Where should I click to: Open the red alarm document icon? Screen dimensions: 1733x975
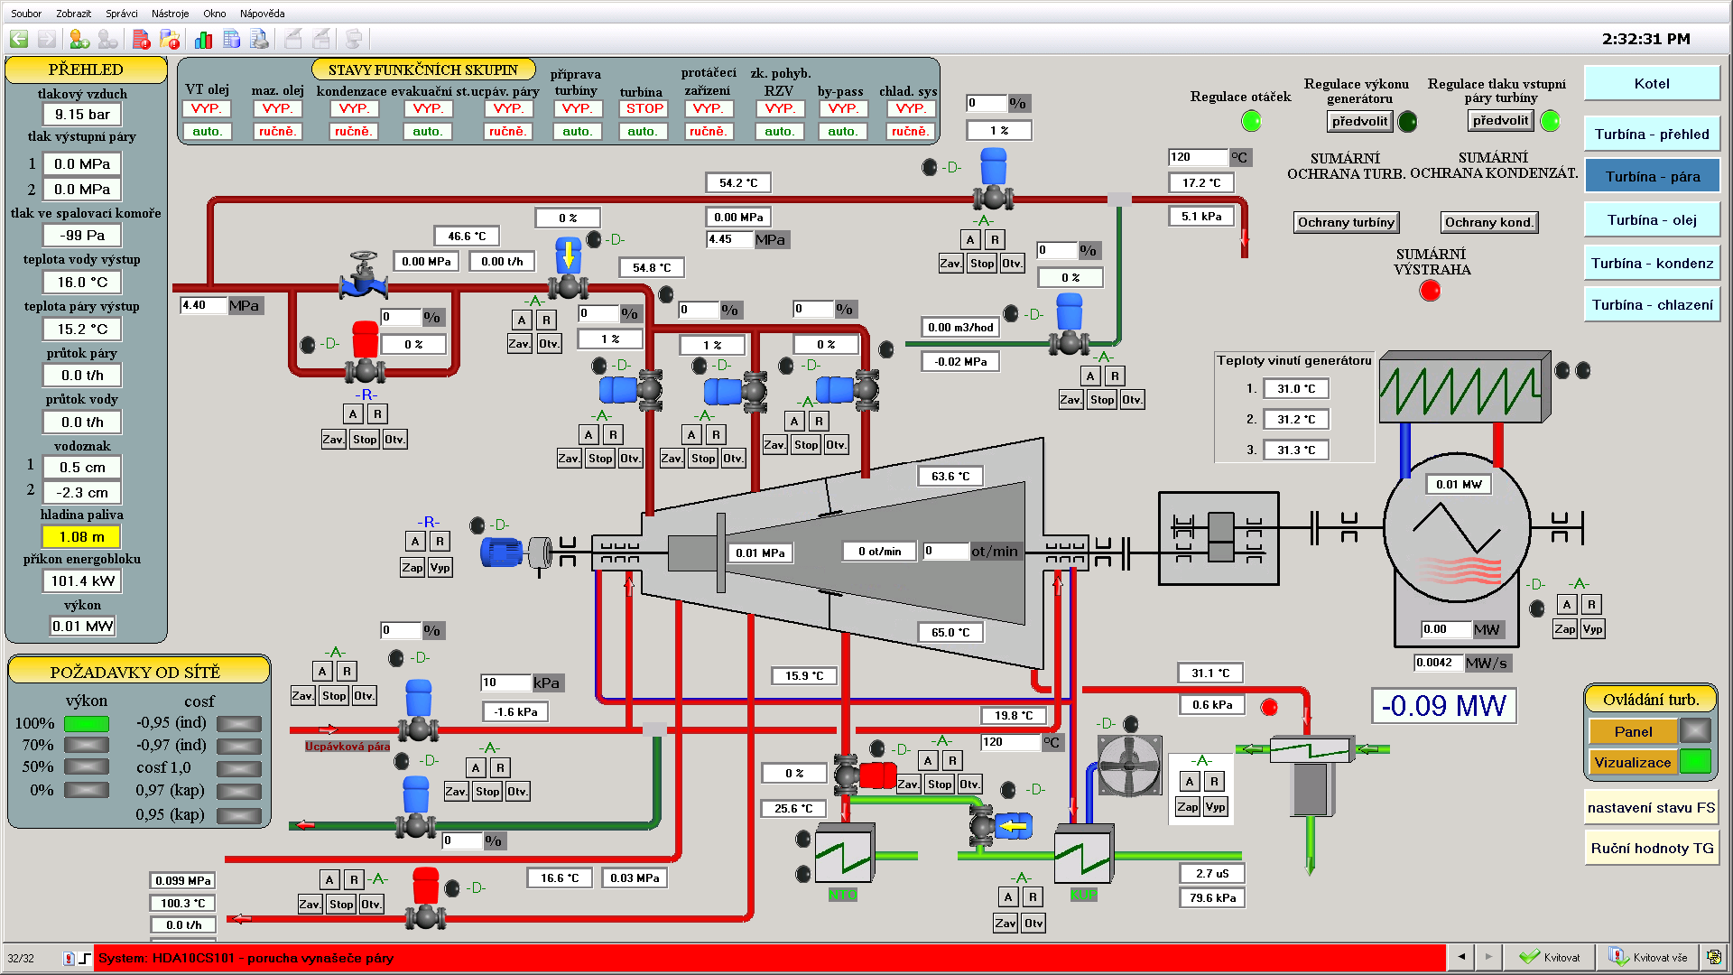click(x=142, y=39)
